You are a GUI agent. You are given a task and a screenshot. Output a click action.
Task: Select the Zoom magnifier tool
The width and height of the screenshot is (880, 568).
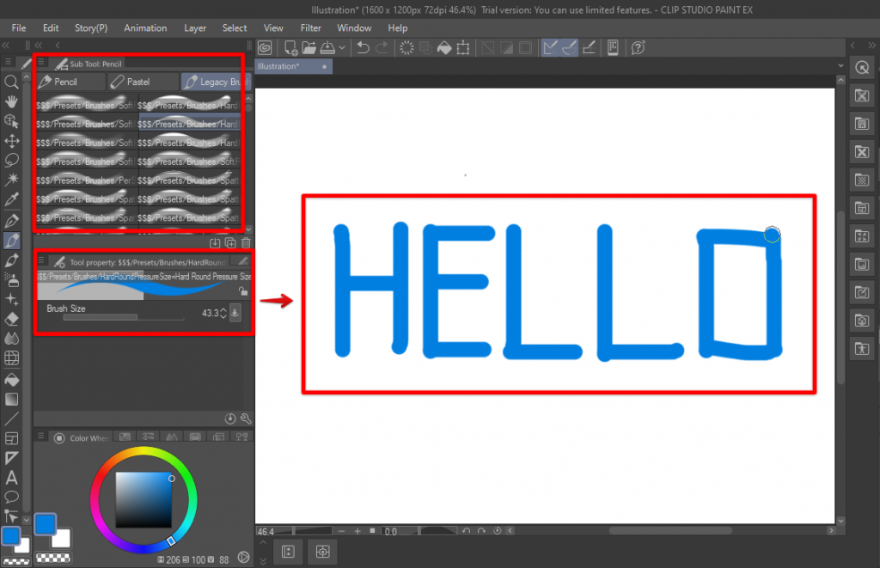coord(10,82)
